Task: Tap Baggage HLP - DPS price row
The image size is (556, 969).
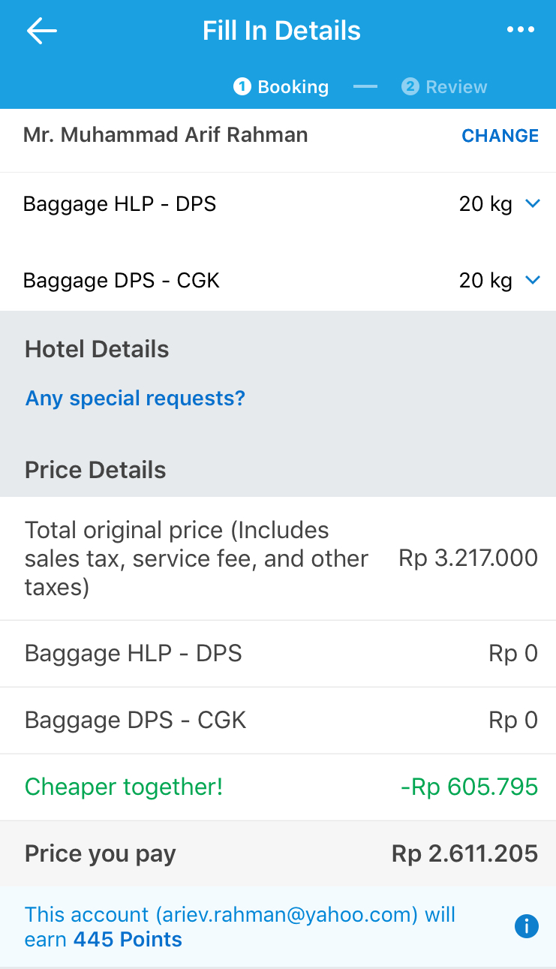Action: [x=278, y=654]
